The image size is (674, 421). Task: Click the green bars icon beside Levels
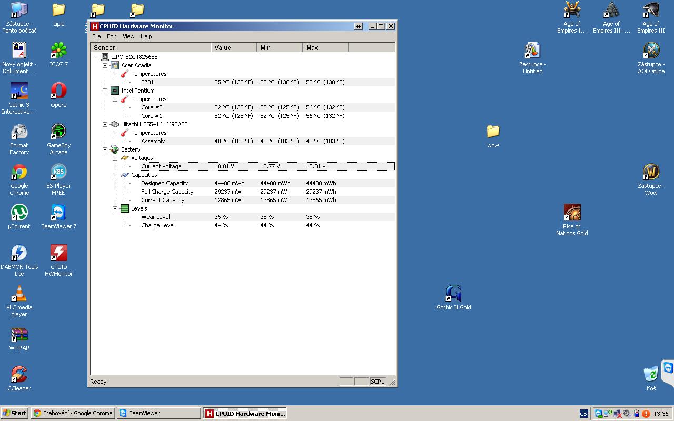coord(125,208)
